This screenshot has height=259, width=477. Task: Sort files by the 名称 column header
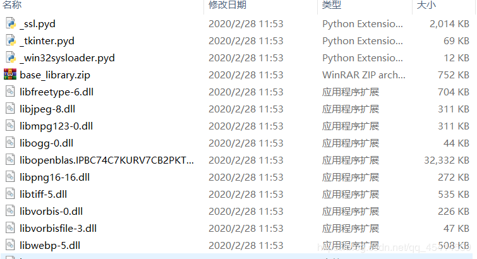13,6
